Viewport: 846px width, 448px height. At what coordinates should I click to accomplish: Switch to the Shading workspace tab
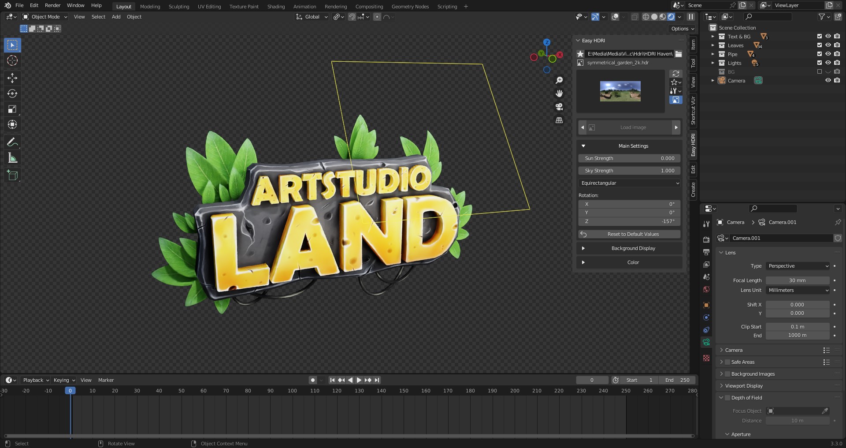[x=276, y=6]
